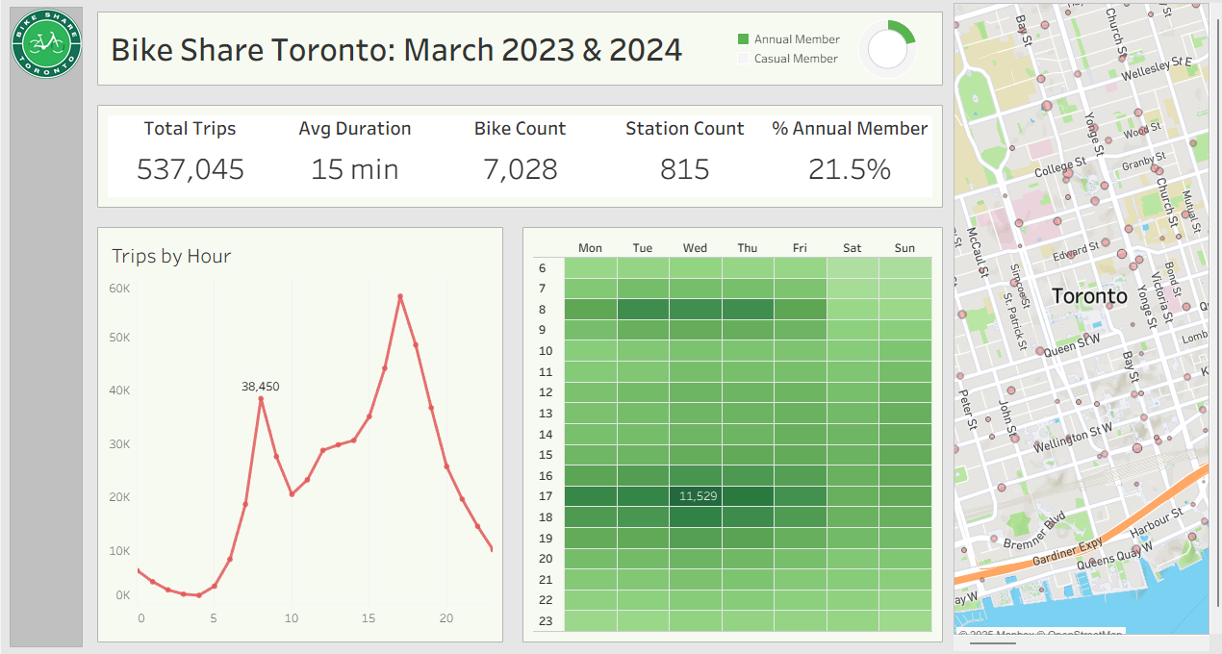Select the Annual Member green legend swatch
Image resolution: width=1222 pixels, height=654 pixels.
point(743,39)
